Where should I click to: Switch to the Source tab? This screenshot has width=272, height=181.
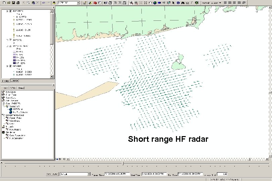pyautogui.click(x=14, y=81)
